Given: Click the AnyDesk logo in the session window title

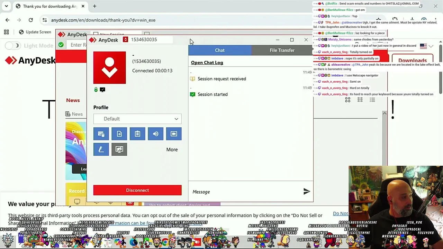Looking at the screenshot, I should 103,40.
